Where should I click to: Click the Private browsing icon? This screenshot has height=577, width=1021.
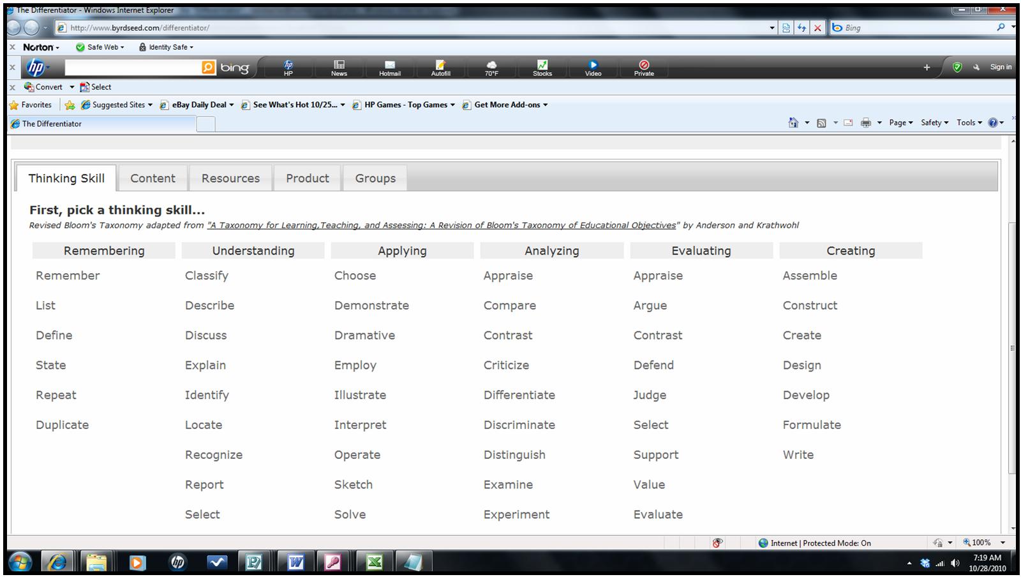click(x=644, y=68)
